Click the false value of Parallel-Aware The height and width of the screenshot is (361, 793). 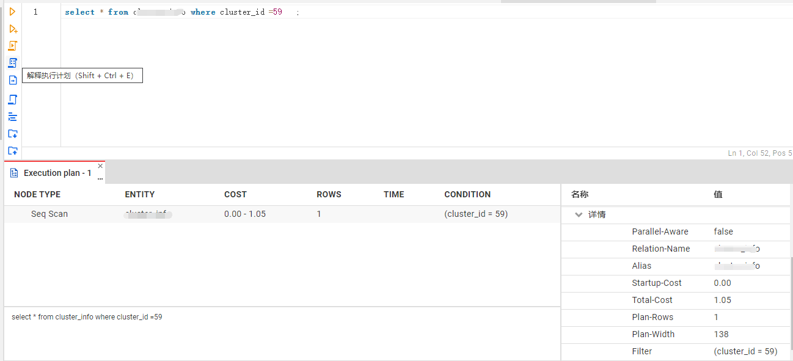pyautogui.click(x=723, y=232)
